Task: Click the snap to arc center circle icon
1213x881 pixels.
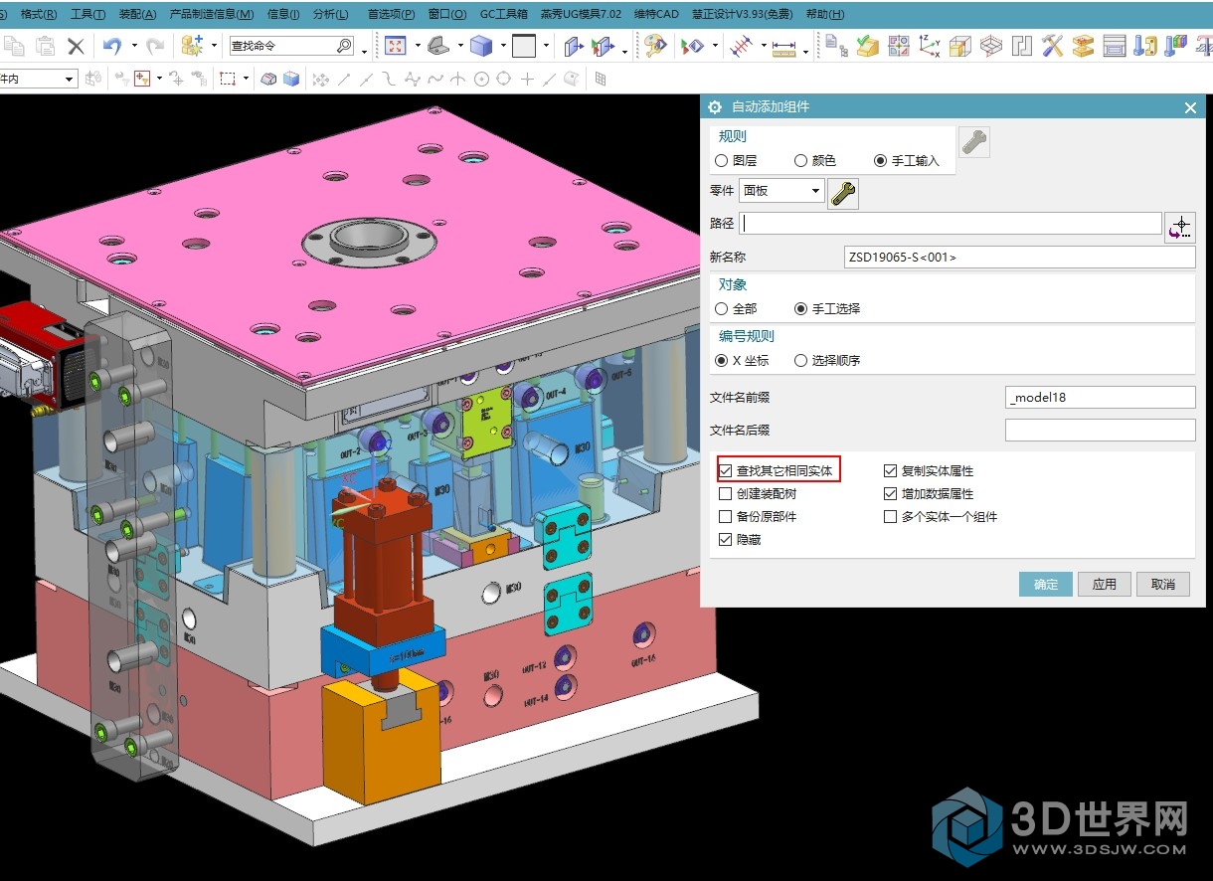Action: pos(481,79)
